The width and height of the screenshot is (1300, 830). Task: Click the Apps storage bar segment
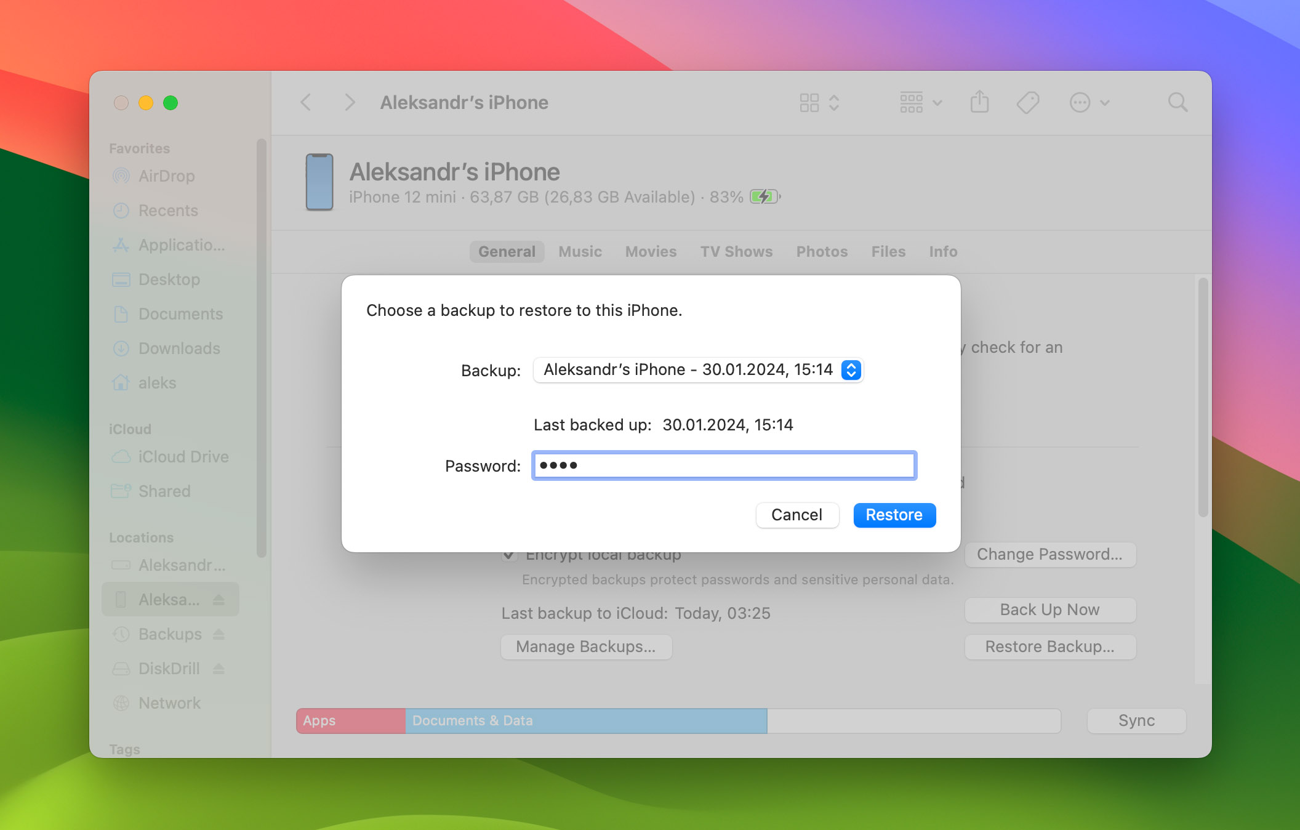tap(351, 720)
